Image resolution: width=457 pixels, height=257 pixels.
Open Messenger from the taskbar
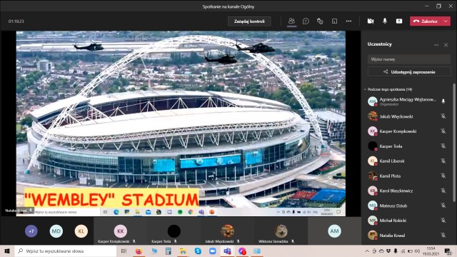click(x=242, y=251)
